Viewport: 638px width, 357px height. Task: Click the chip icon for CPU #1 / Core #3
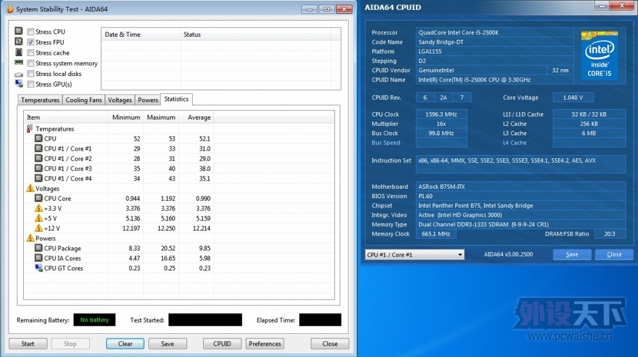(x=39, y=168)
